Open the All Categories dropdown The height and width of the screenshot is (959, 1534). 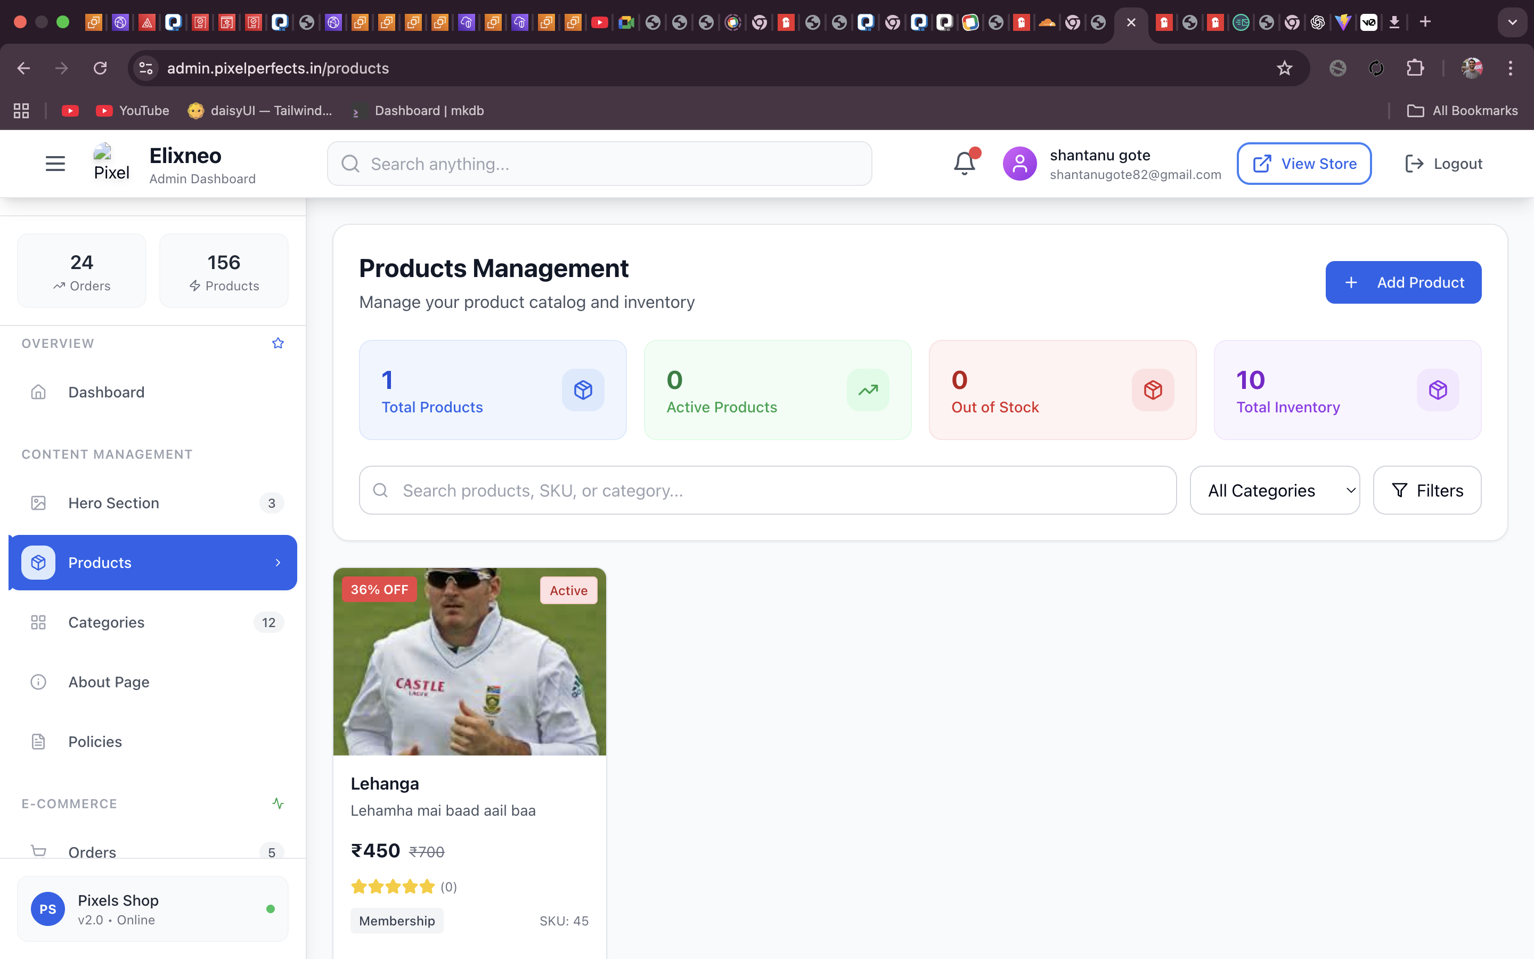(1274, 490)
